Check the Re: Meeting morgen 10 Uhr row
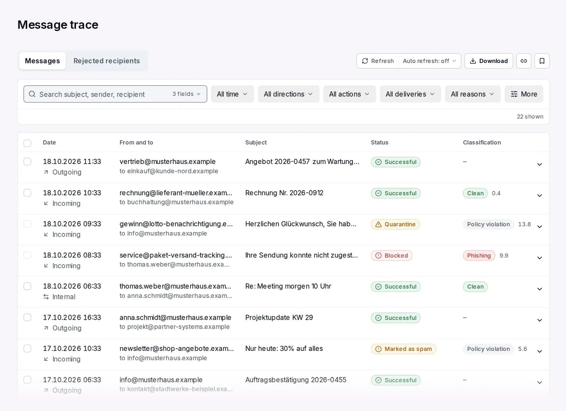The width and height of the screenshot is (566, 411). click(27, 286)
